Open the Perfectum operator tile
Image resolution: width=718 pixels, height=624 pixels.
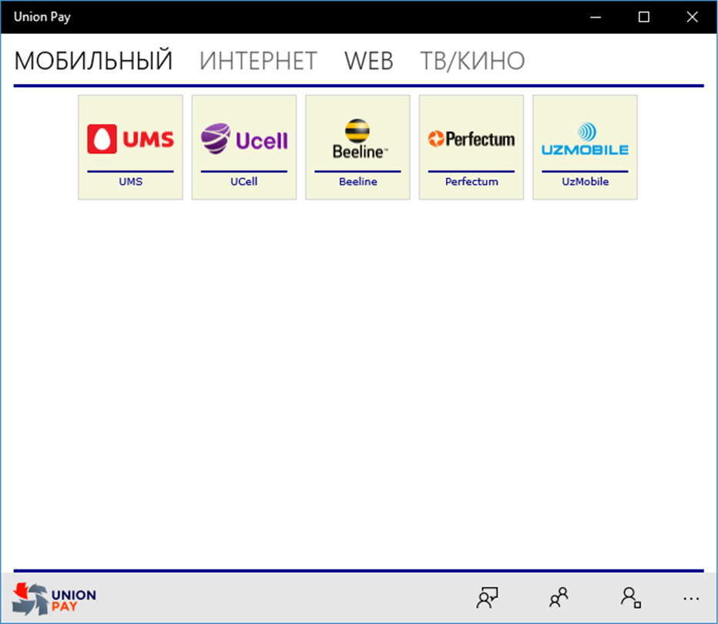click(471, 147)
